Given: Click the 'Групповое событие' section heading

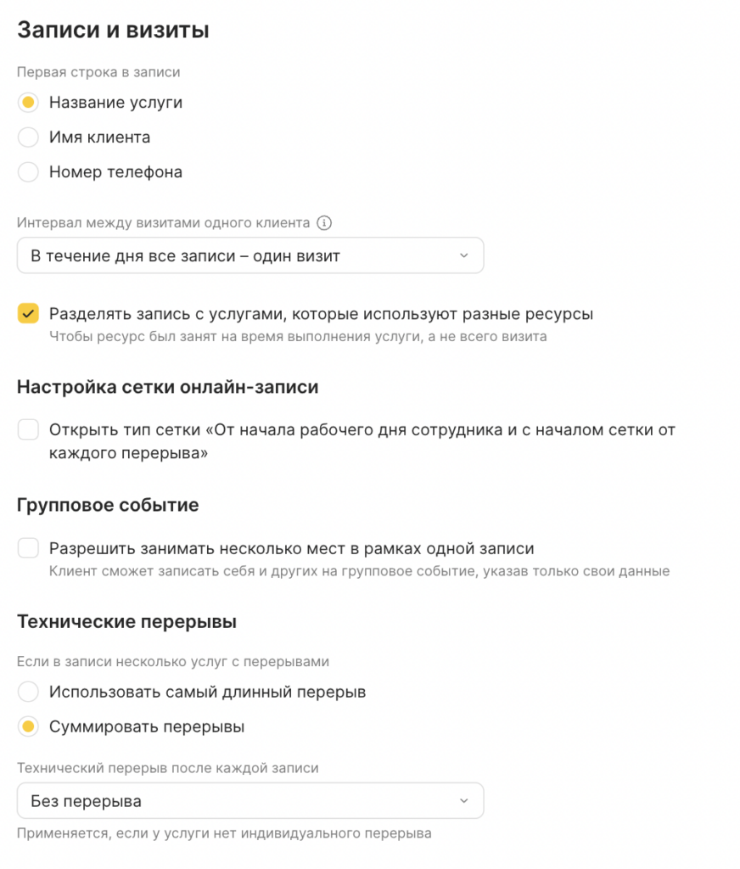Looking at the screenshot, I should coord(108,505).
